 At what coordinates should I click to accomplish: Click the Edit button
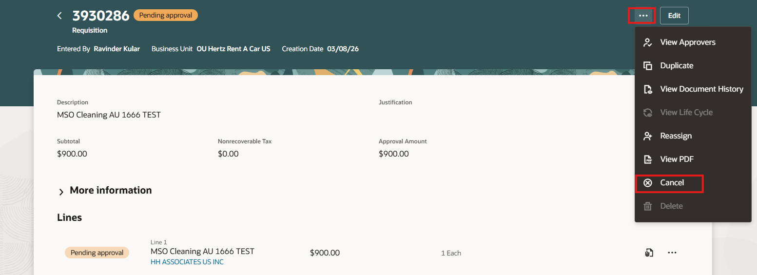click(x=674, y=16)
